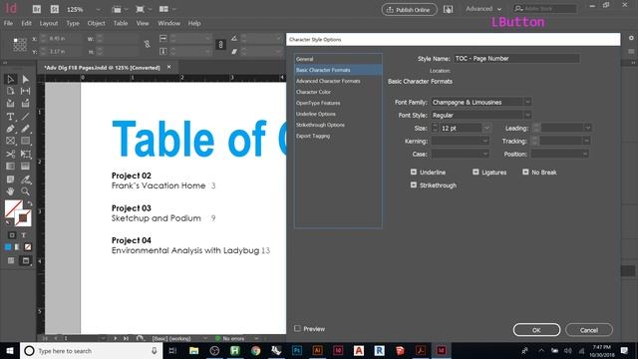The image size is (638, 359).
Task: Open Photoshop from the Windows taskbar
Action: pos(297,350)
